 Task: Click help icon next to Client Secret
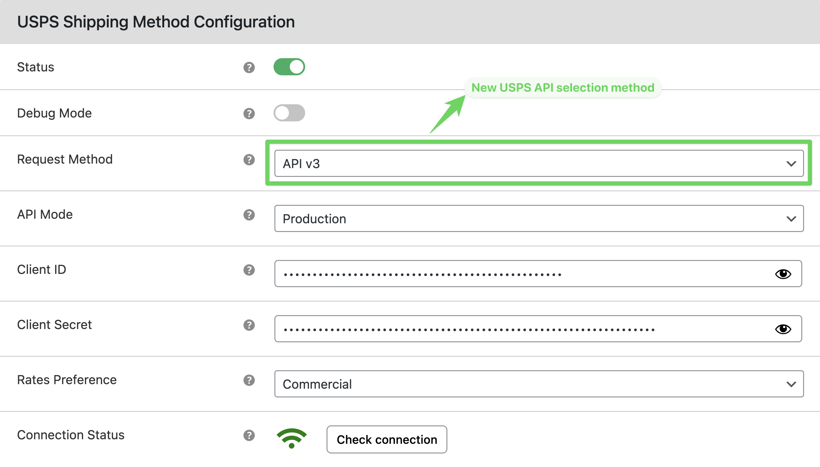coord(249,325)
